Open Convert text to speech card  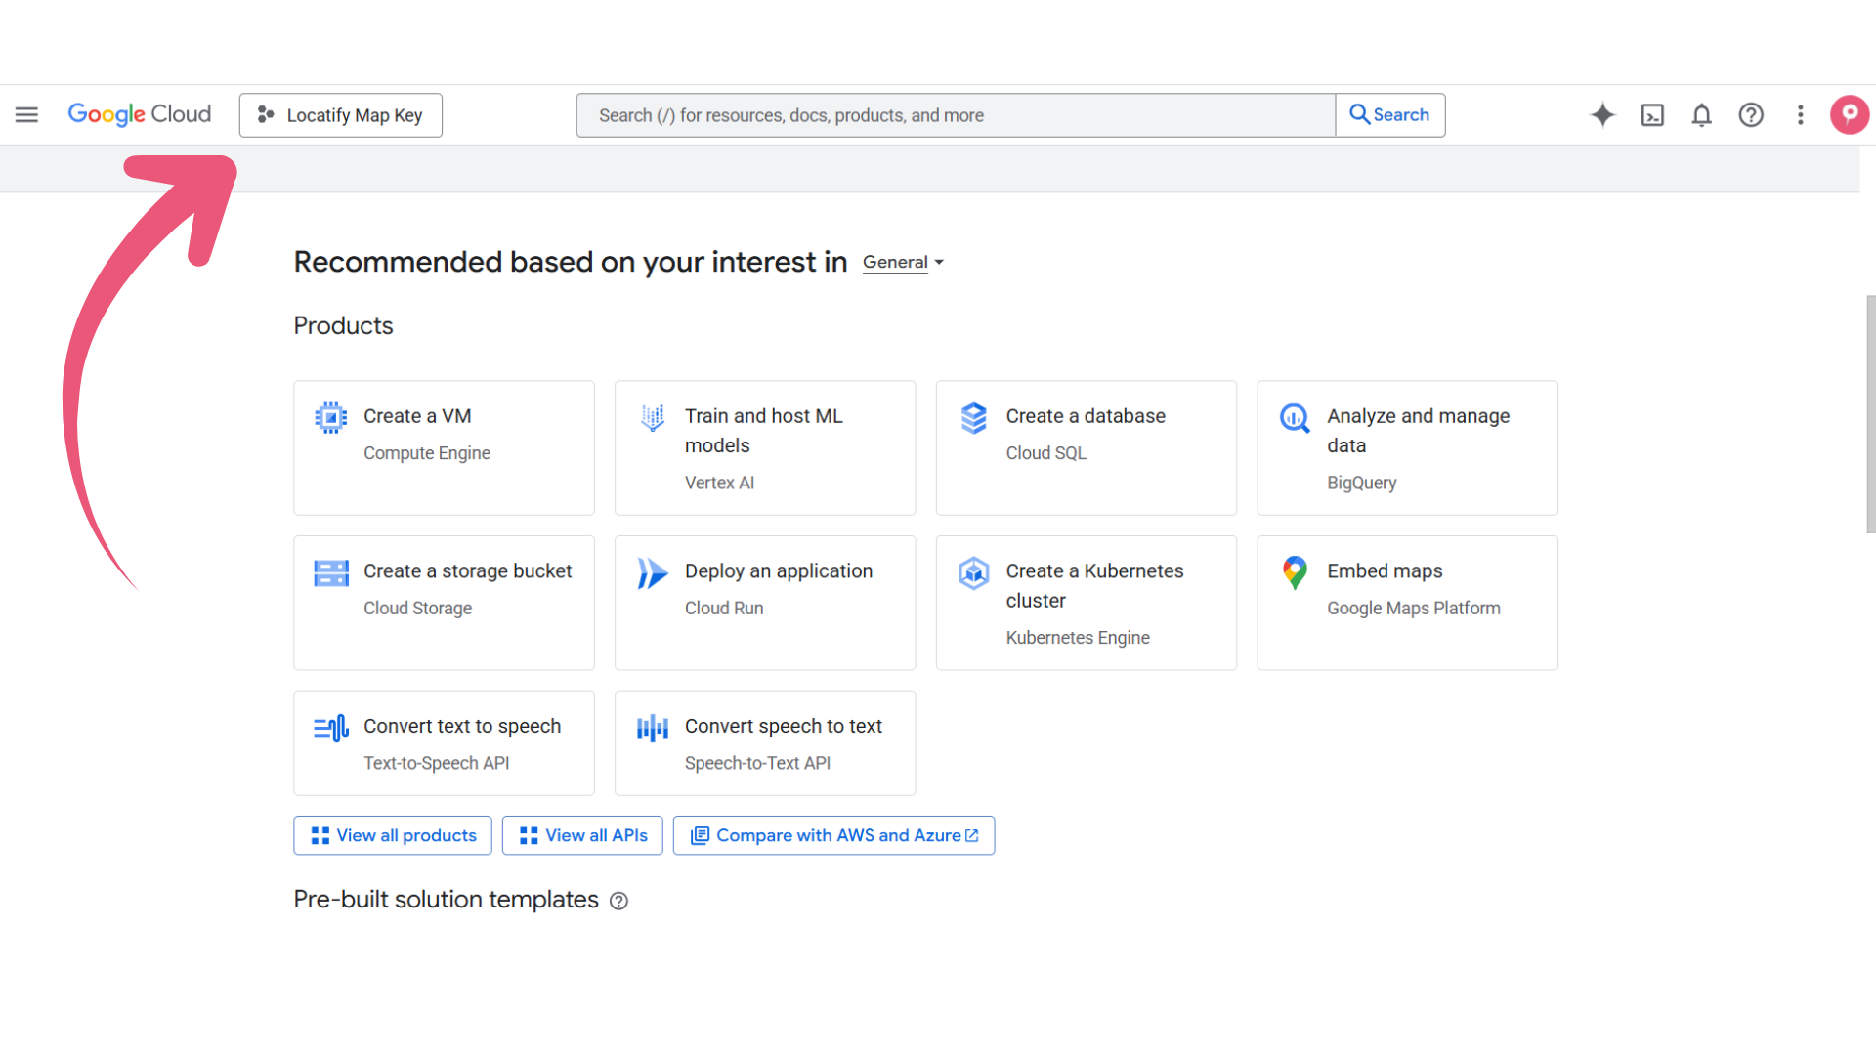(444, 743)
